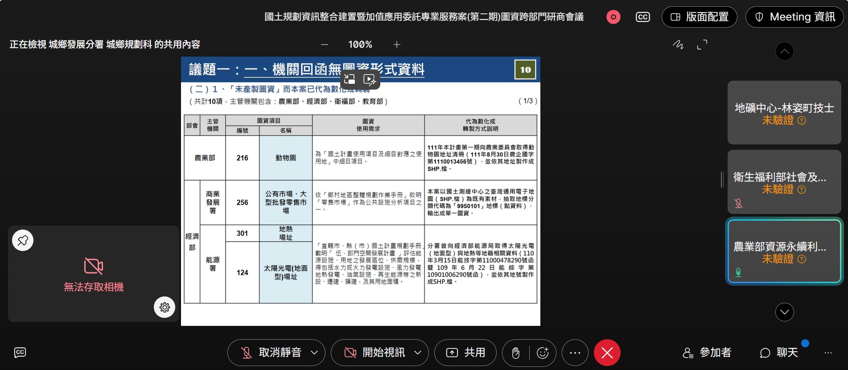
Task: Unpin the self-view video panel
Action: click(x=23, y=240)
